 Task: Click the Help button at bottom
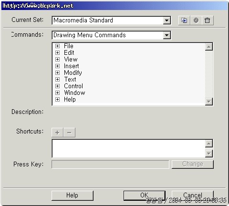coord(73,196)
